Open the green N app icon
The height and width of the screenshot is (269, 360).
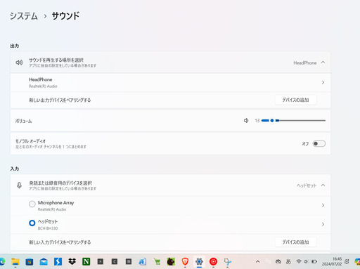(86, 261)
